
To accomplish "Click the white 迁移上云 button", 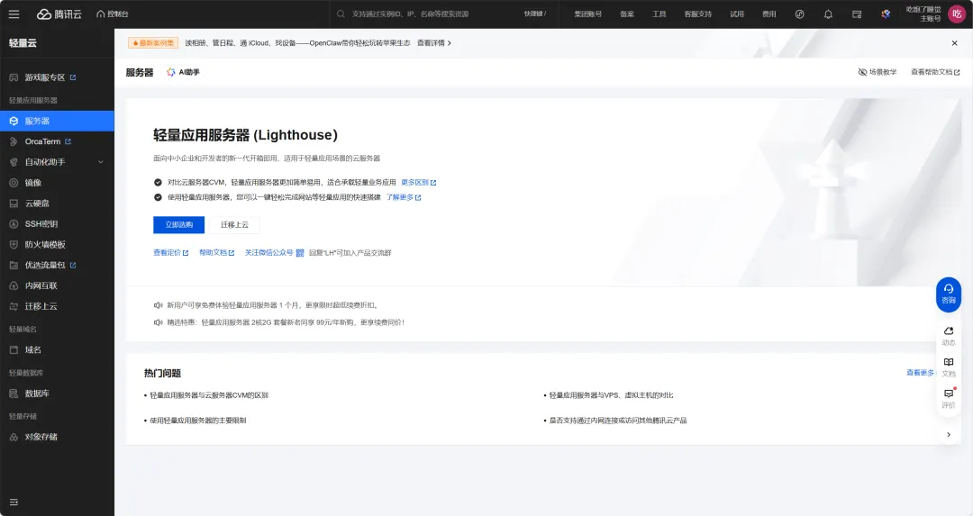I will pyautogui.click(x=234, y=224).
